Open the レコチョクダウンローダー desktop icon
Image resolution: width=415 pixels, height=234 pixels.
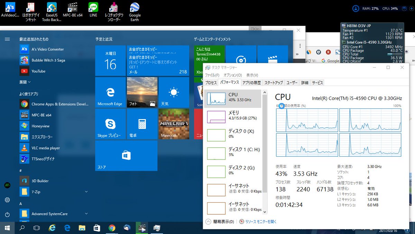point(114,12)
